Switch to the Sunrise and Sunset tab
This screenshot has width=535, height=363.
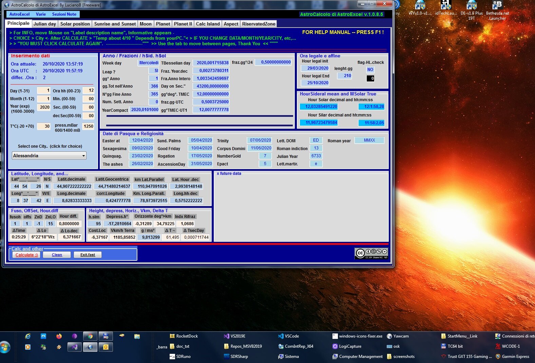click(115, 24)
